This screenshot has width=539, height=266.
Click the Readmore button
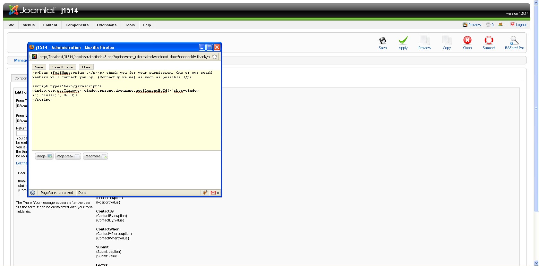point(95,156)
